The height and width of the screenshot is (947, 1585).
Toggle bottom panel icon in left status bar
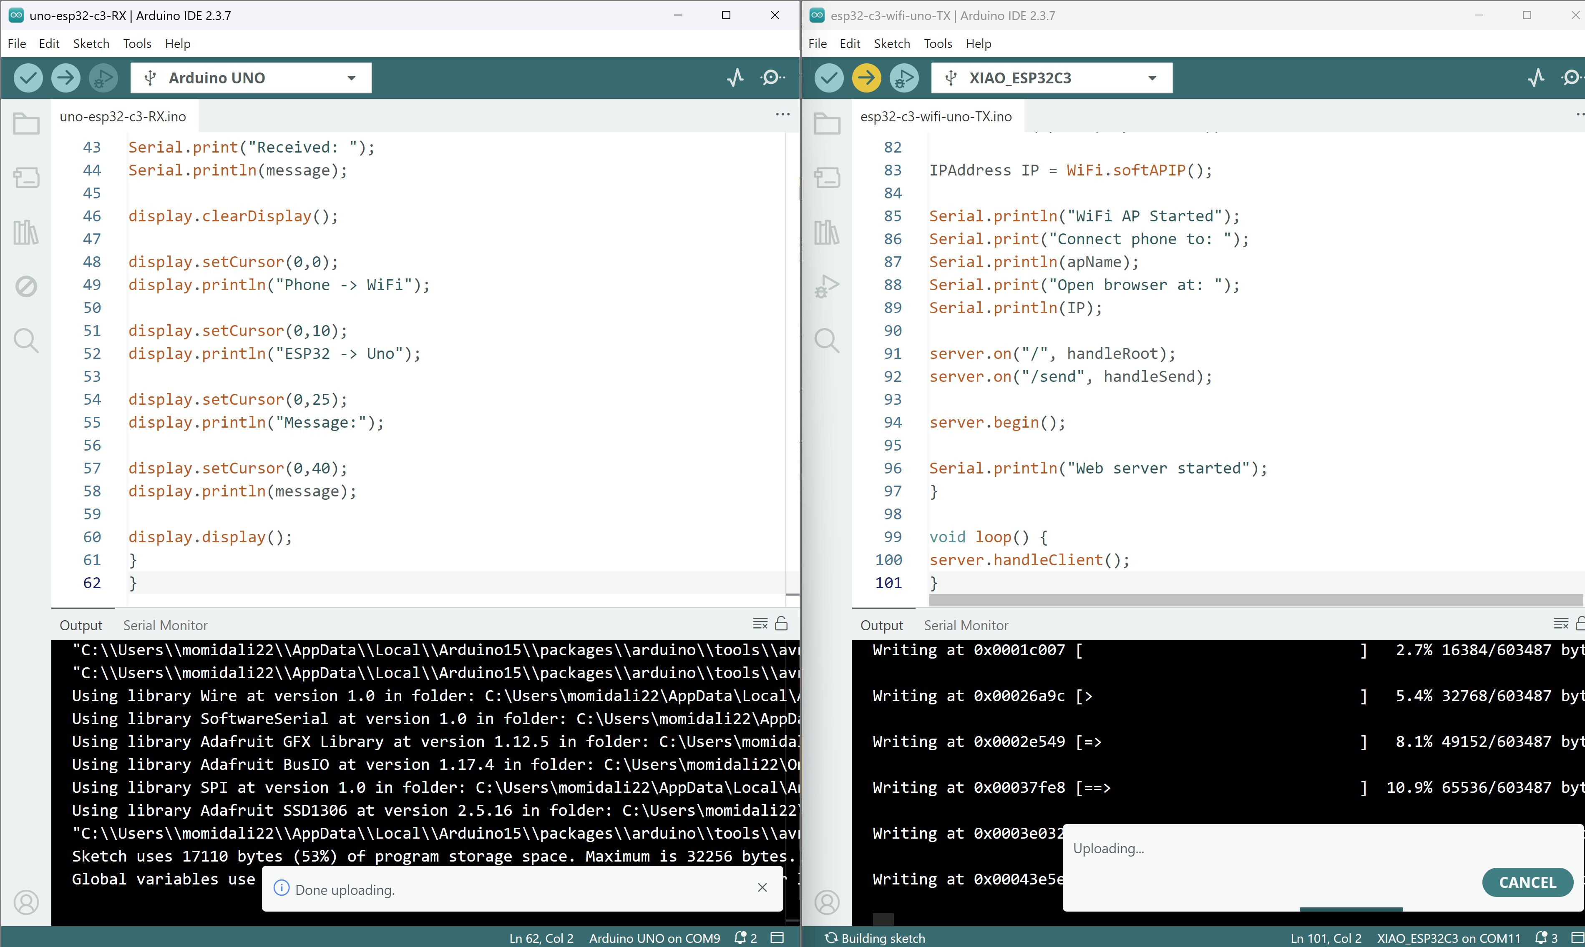click(x=777, y=937)
